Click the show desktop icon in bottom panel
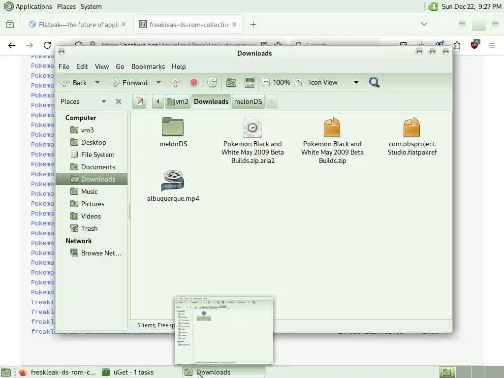 (6, 372)
